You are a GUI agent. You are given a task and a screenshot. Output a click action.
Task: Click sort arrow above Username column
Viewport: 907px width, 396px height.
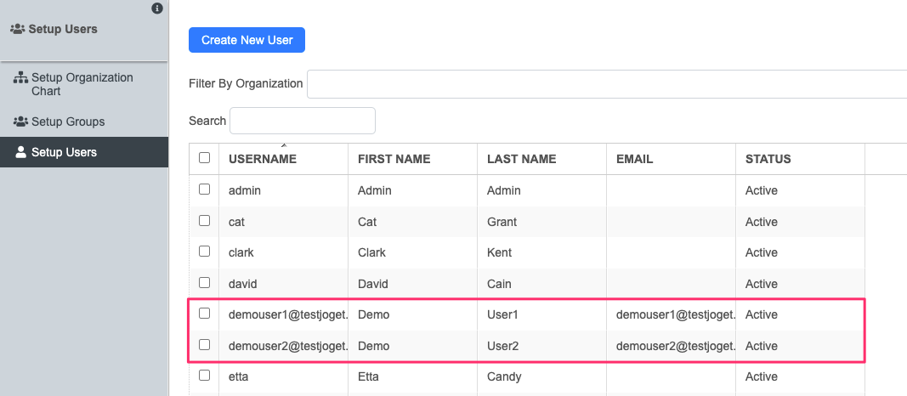[283, 145]
